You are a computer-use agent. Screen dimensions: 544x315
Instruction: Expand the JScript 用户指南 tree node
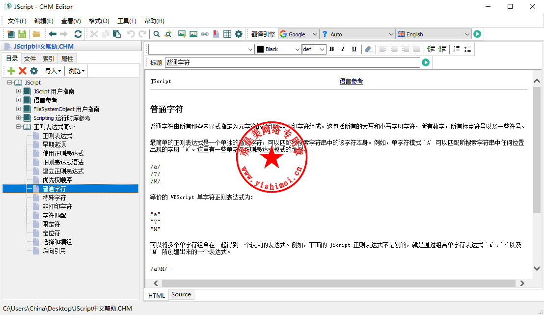pyautogui.click(x=18, y=91)
